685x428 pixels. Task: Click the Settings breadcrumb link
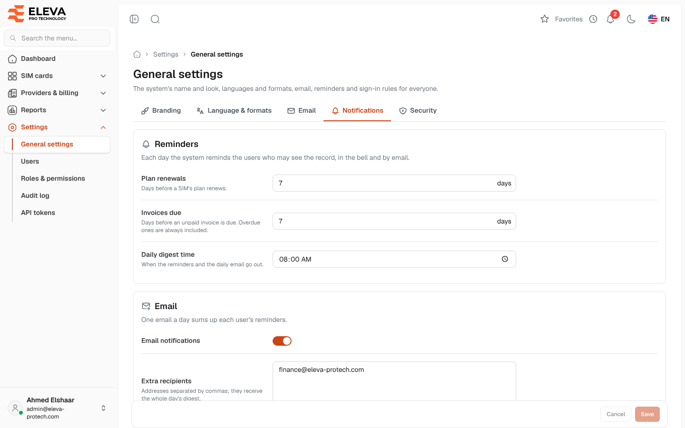166,54
